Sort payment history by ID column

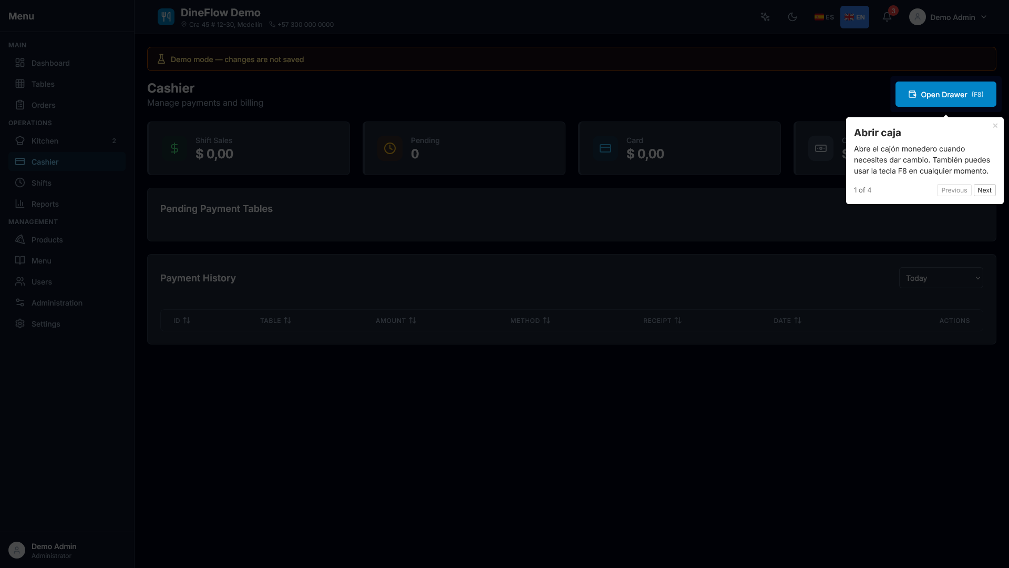point(182,320)
